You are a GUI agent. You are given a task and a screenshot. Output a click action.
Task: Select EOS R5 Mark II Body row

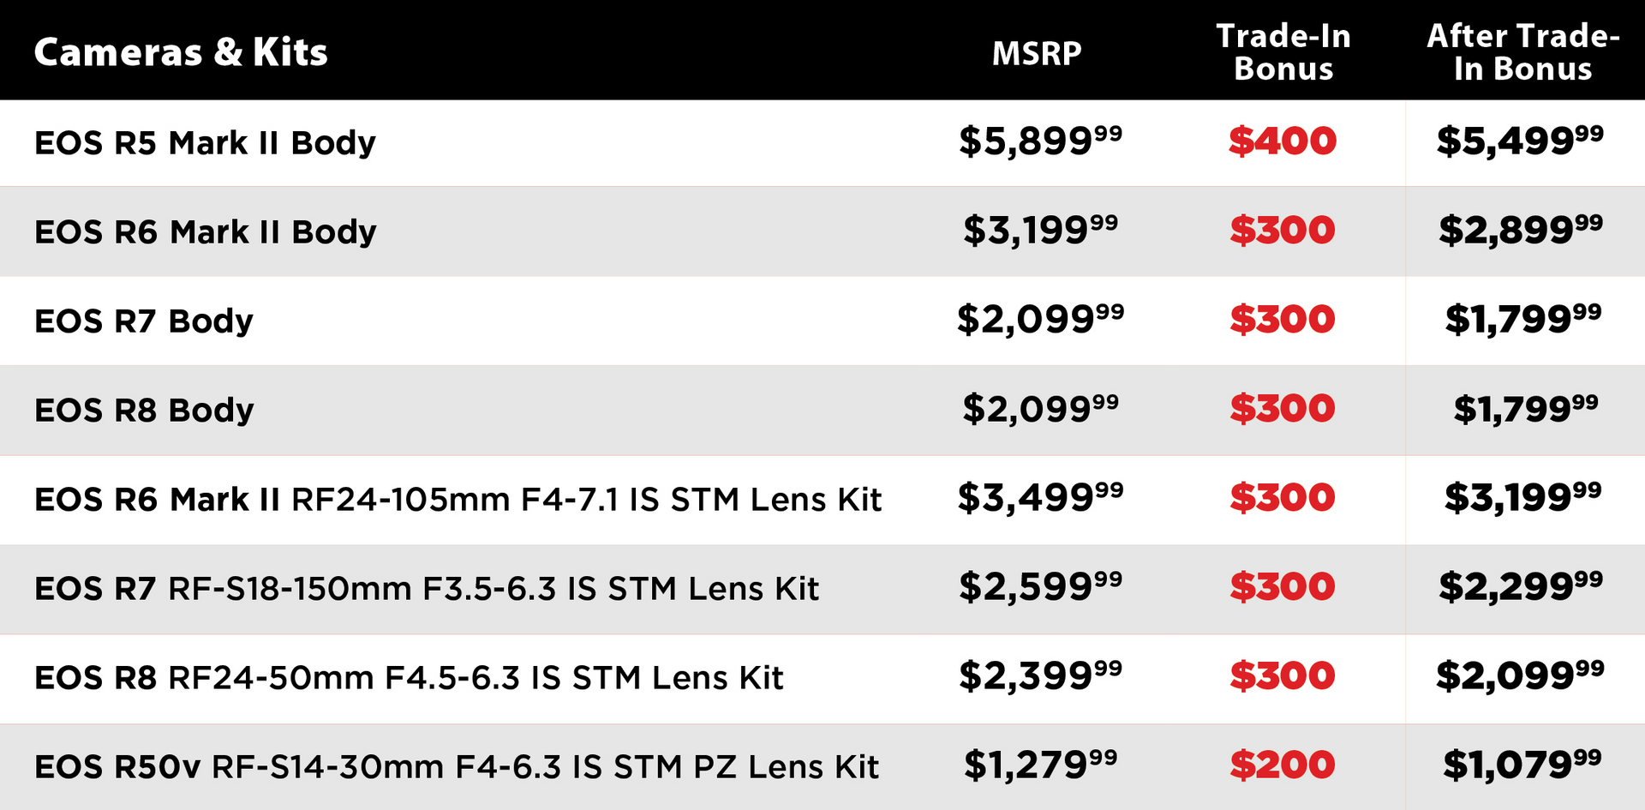tap(822, 142)
